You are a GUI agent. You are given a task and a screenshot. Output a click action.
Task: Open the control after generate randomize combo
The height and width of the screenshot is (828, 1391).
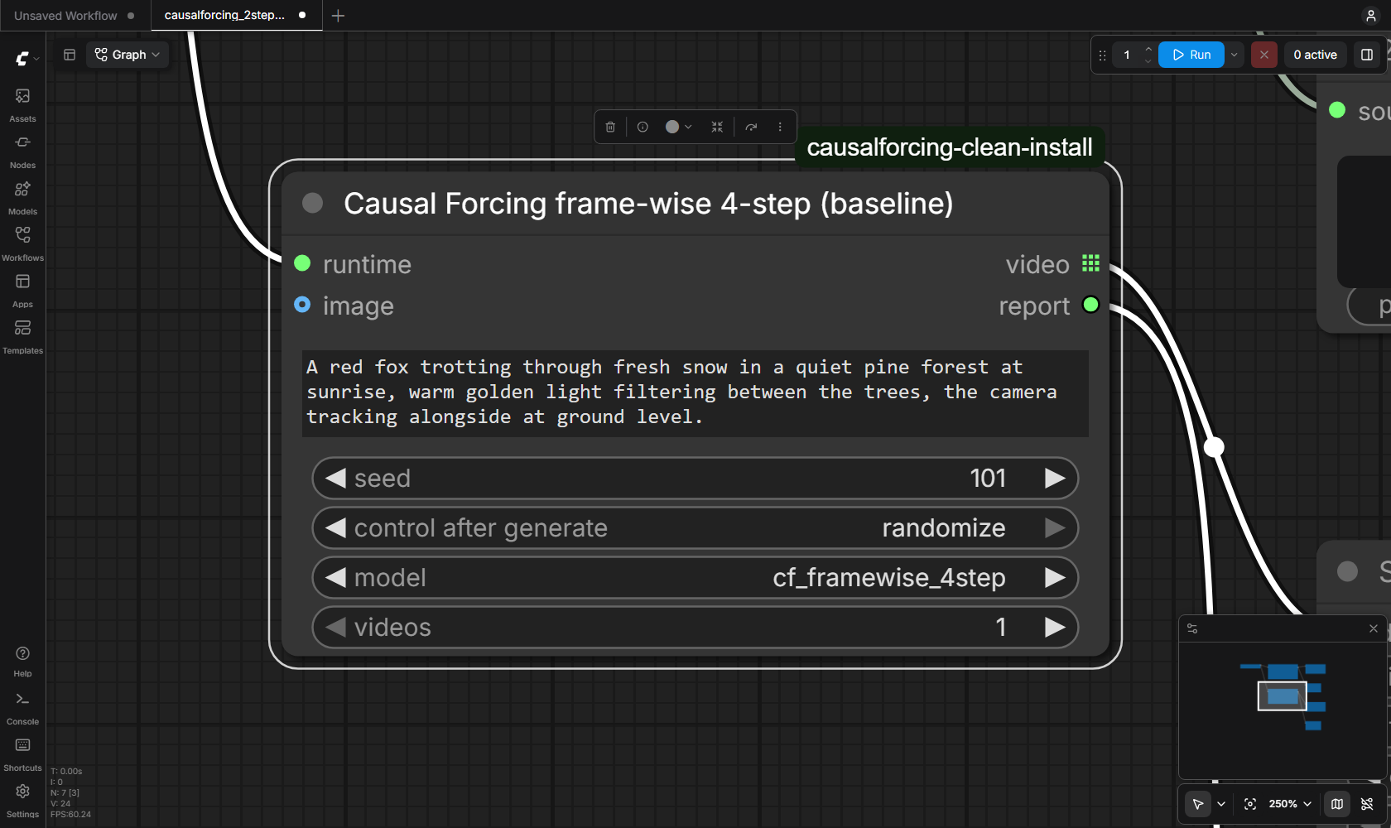(x=695, y=527)
